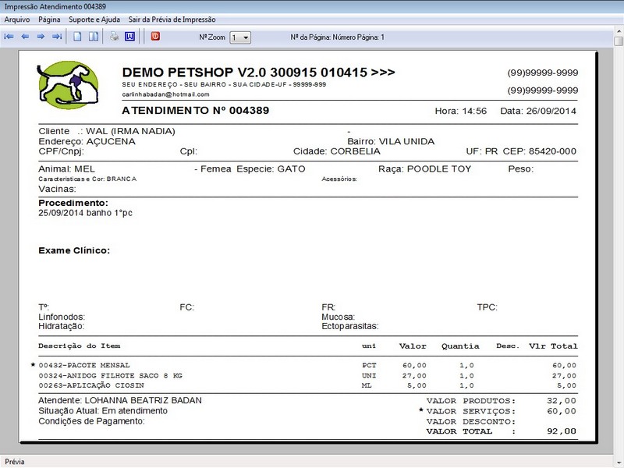
Task: Click Situação Atual: Em atendimento
Action: [103, 411]
